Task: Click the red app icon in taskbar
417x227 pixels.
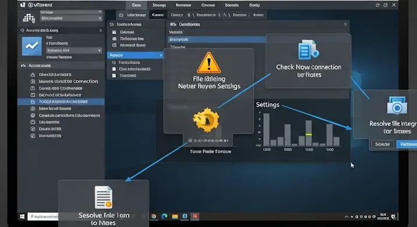Action: (x=195, y=216)
